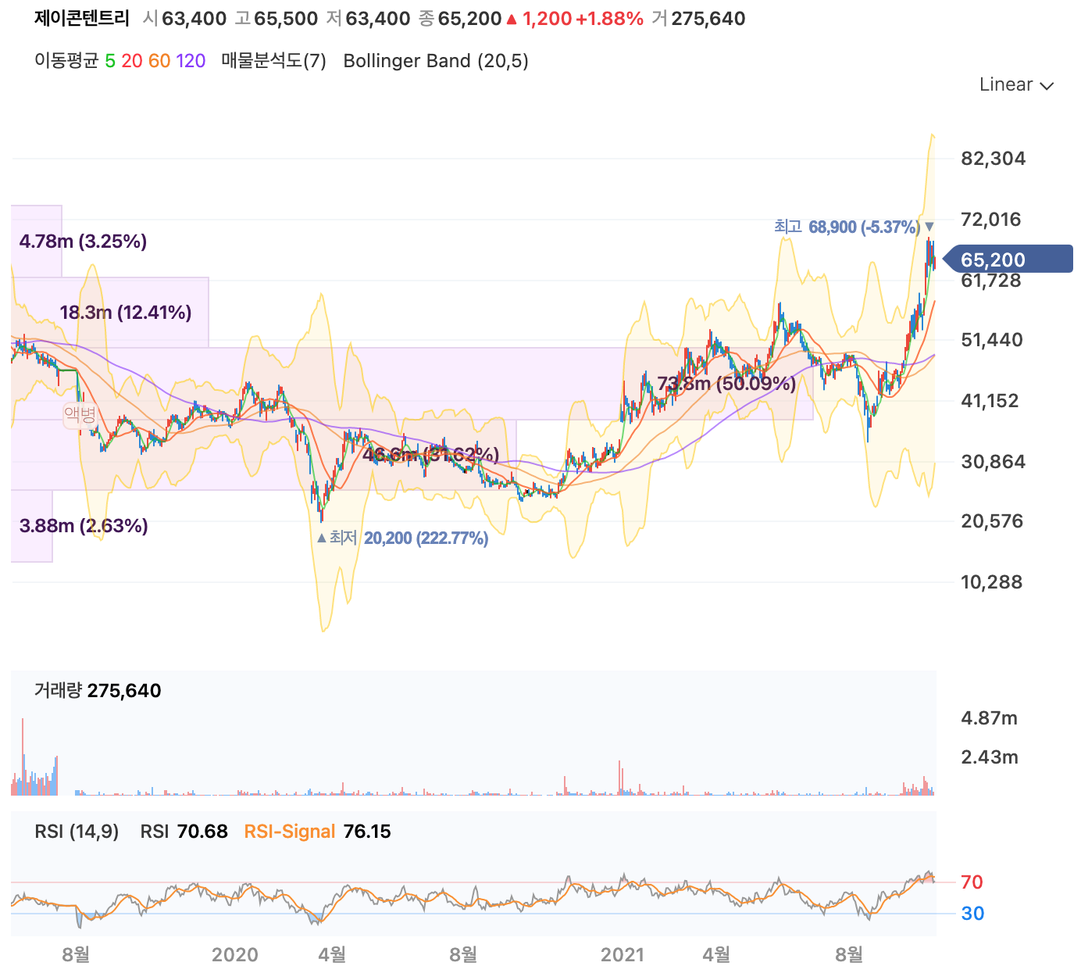
Task: Click the RSI 70 overbought level label
Action: (972, 882)
